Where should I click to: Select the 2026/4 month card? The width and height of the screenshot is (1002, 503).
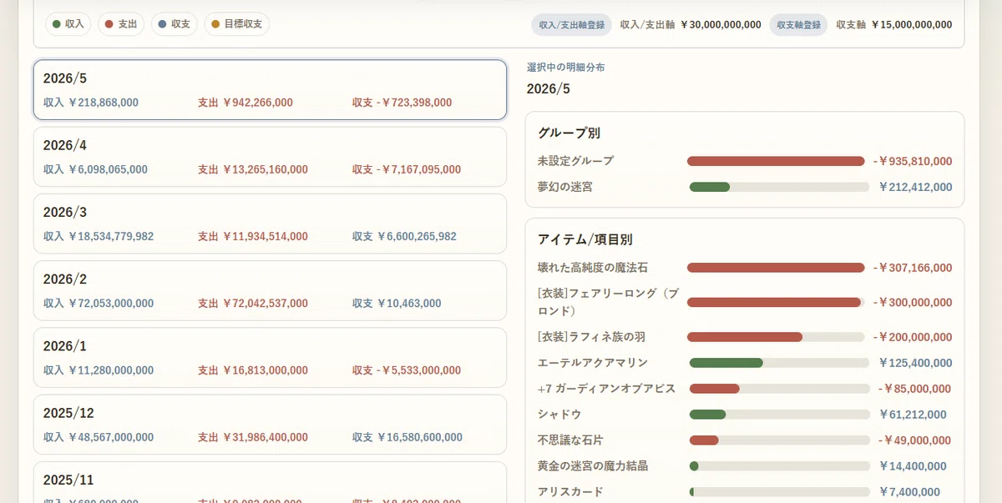click(x=270, y=157)
